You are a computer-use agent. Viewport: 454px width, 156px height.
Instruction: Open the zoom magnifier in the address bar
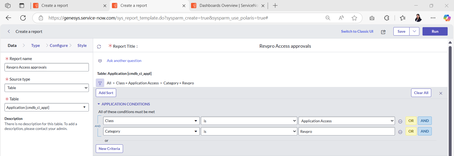point(328,18)
